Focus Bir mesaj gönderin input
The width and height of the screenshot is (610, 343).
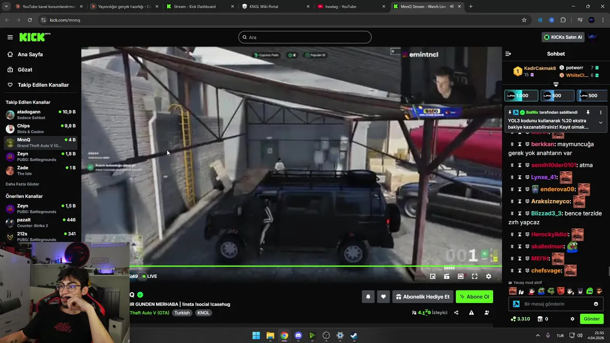tap(555, 304)
